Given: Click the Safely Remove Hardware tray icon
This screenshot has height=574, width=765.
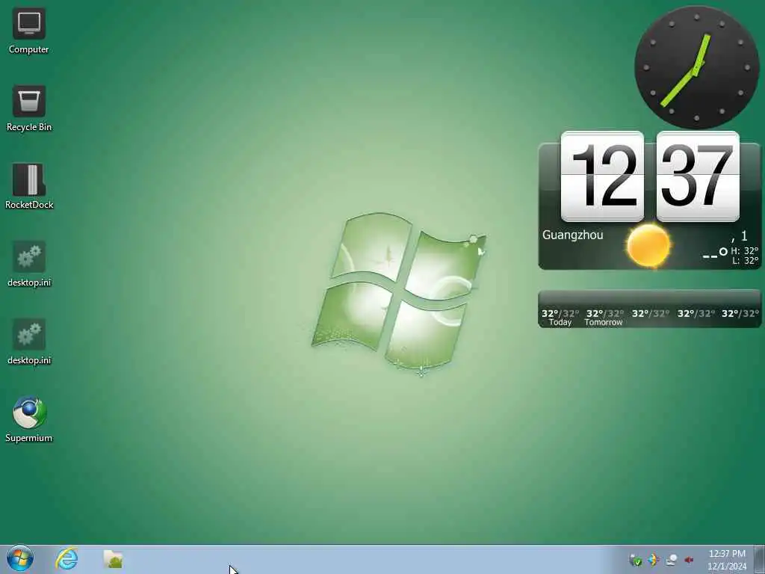Looking at the screenshot, I should click(x=635, y=560).
